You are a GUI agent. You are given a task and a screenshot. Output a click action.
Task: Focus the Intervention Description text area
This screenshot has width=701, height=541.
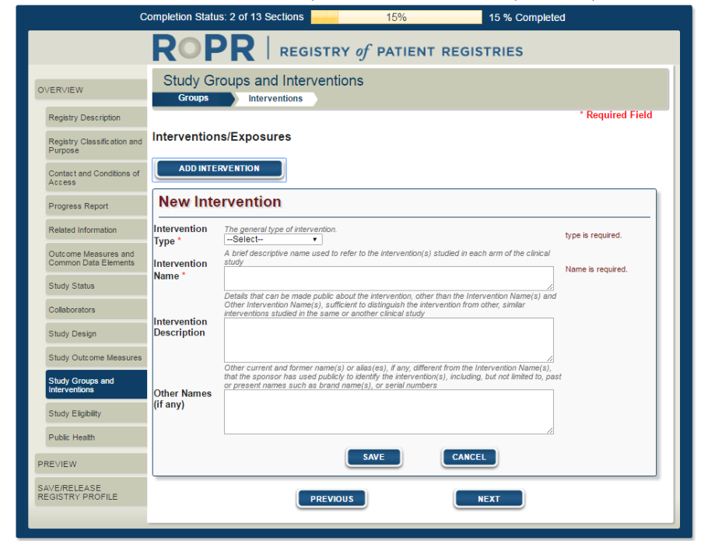pyautogui.click(x=388, y=340)
